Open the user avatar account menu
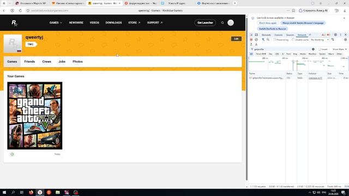This screenshot has width=349, height=196. [231, 23]
